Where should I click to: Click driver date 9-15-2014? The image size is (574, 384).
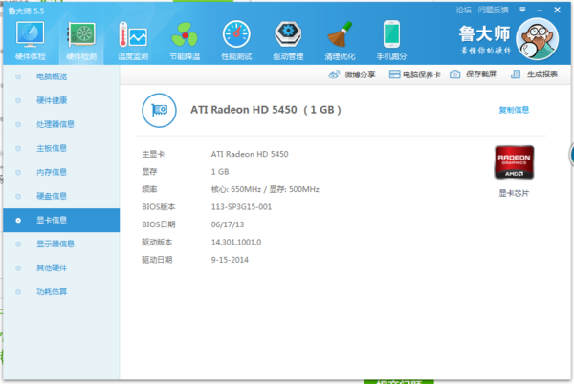230,260
